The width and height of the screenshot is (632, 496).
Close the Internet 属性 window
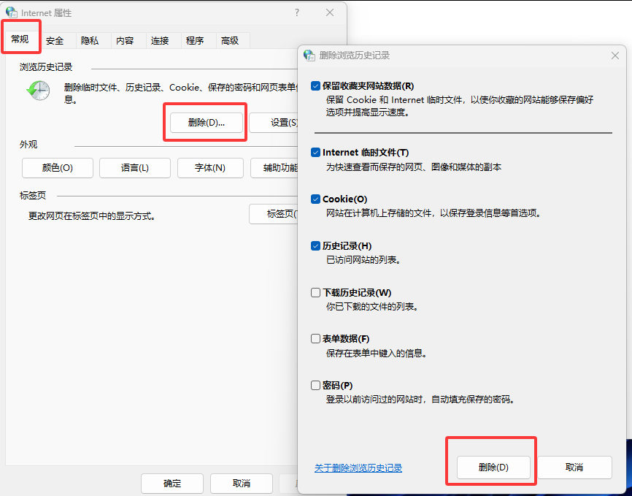[330, 13]
